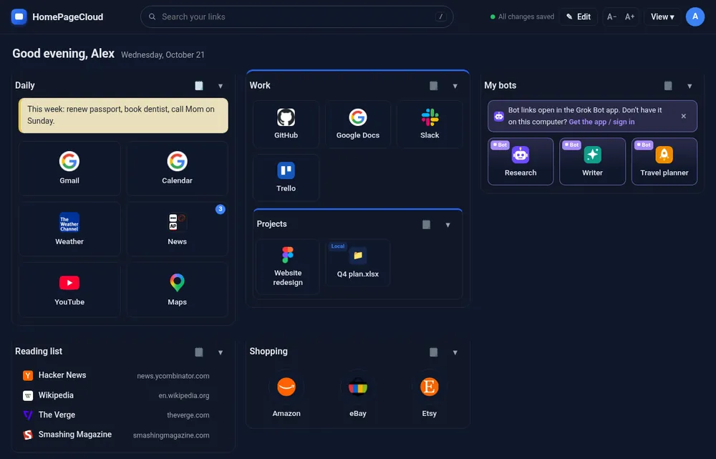
Task: Focus the Search your links field
Action: click(x=297, y=17)
